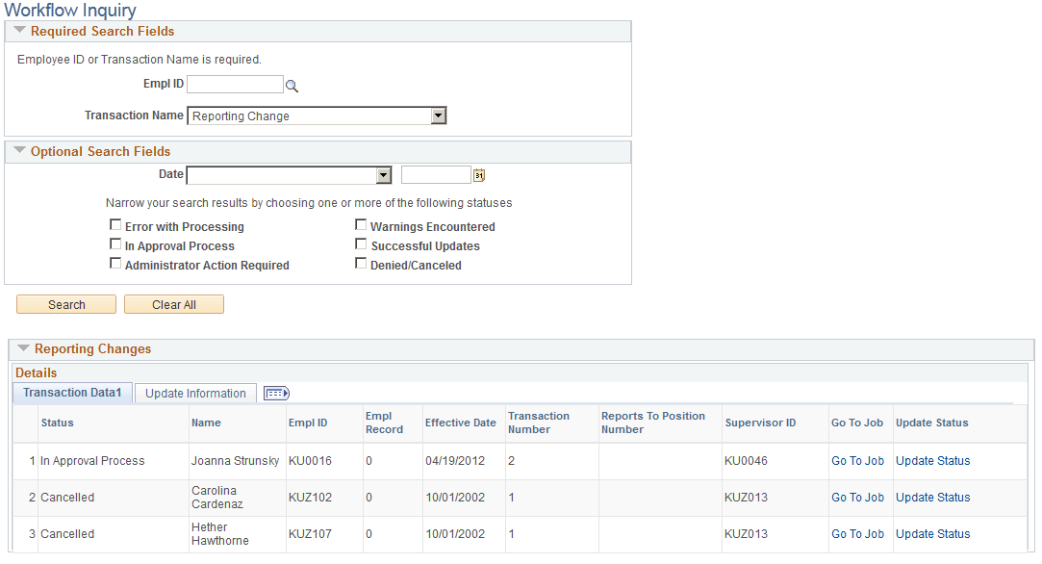Enable the In Approval Process status filter
The image size is (1042, 564).
(115, 244)
